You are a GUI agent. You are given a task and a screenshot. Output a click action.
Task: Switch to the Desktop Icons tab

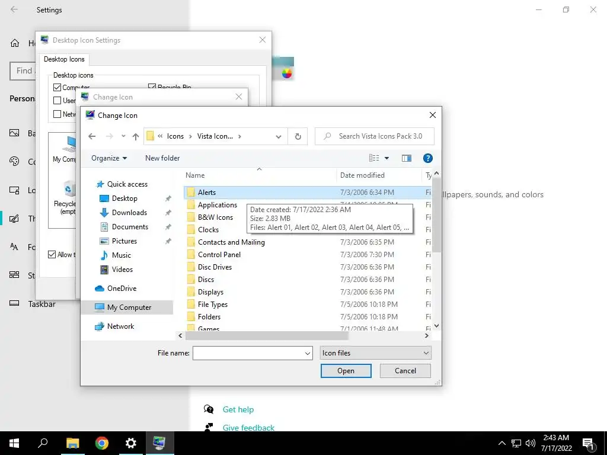[x=64, y=59]
